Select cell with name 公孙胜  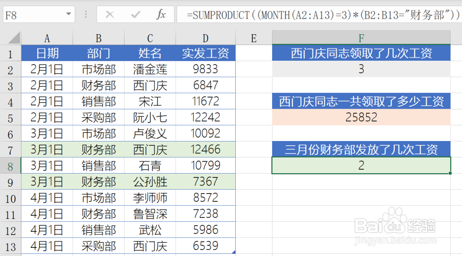tap(150, 182)
